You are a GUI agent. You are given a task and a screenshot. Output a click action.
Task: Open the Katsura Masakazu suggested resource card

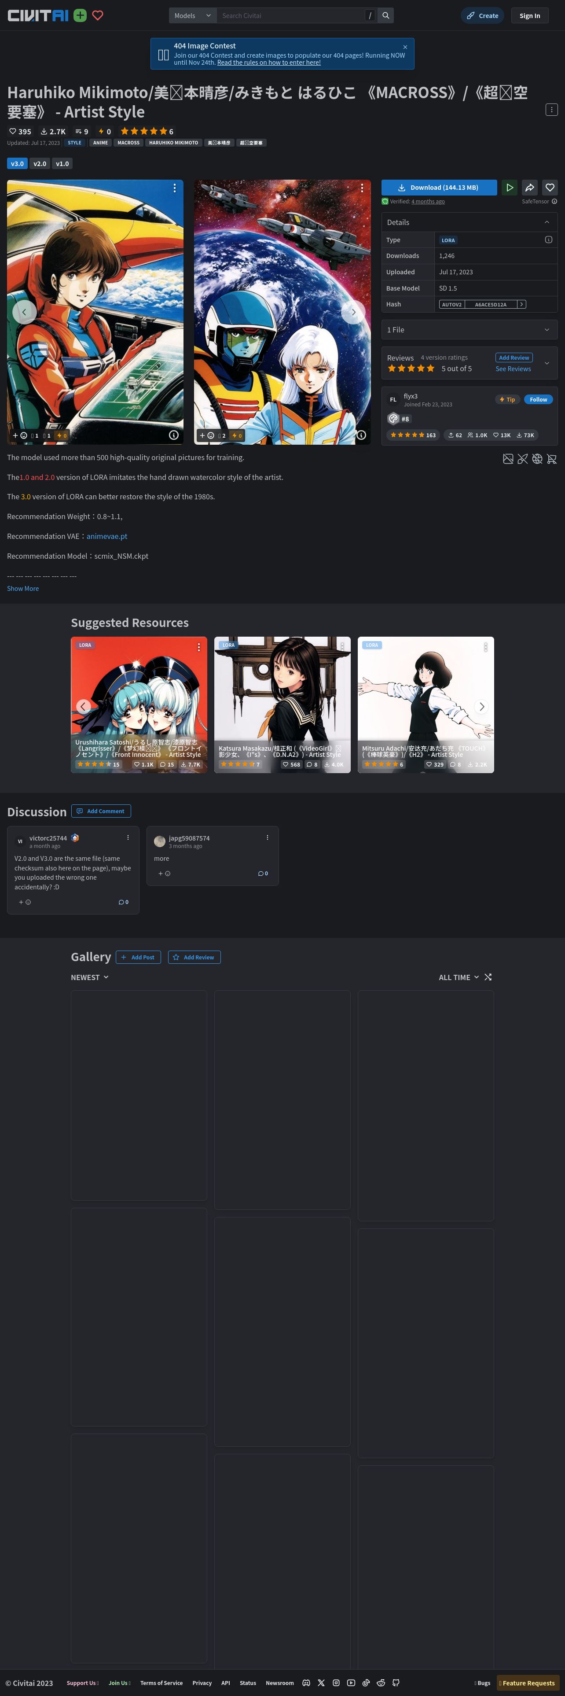pyautogui.click(x=282, y=704)
